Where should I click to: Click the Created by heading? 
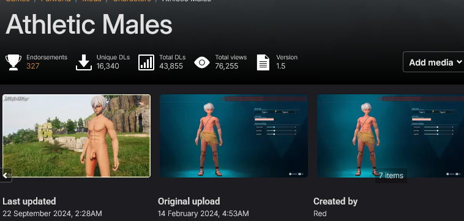[335, 201]
